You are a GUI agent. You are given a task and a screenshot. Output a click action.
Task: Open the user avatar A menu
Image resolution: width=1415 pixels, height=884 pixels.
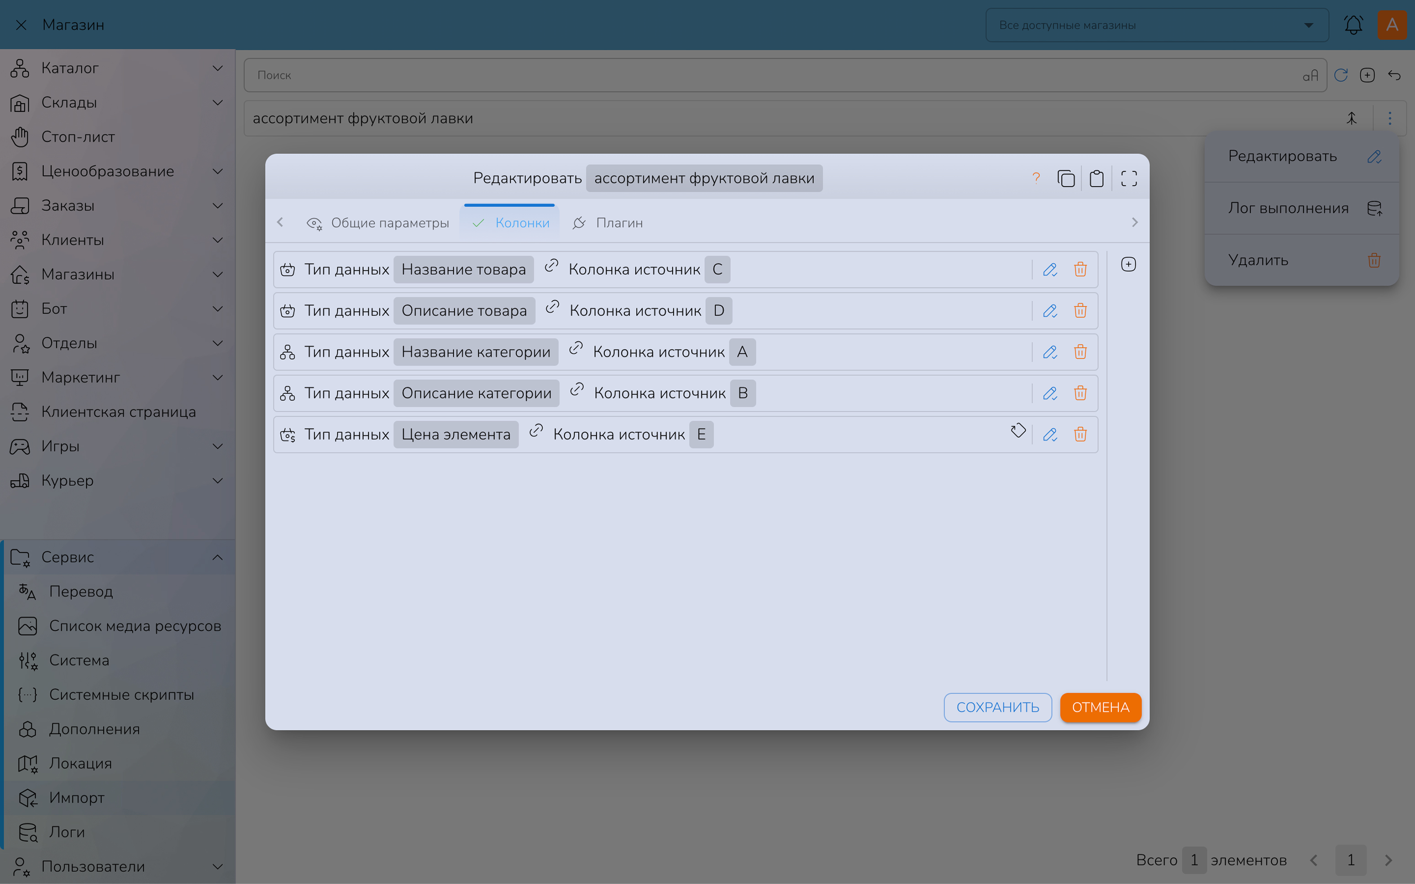click(1392, 25)
